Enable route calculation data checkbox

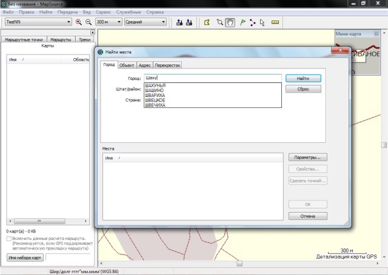coord(9,239)
